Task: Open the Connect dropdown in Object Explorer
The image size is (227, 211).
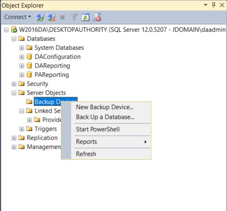Action: 17,17
